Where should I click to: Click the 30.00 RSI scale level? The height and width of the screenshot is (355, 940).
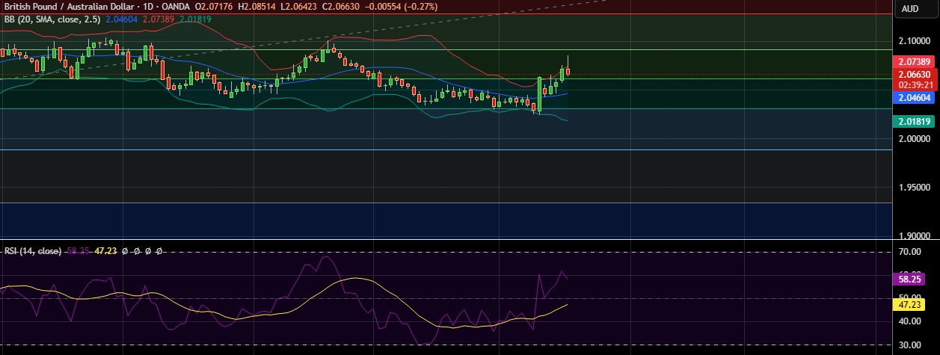tap(909, 345)
